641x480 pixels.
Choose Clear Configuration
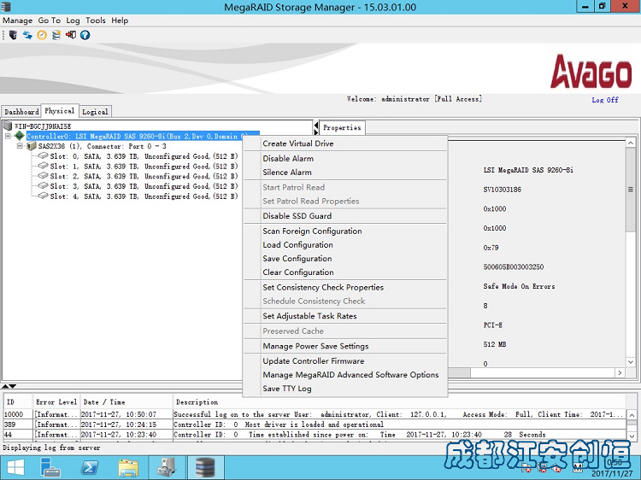[x=345, y=272]
